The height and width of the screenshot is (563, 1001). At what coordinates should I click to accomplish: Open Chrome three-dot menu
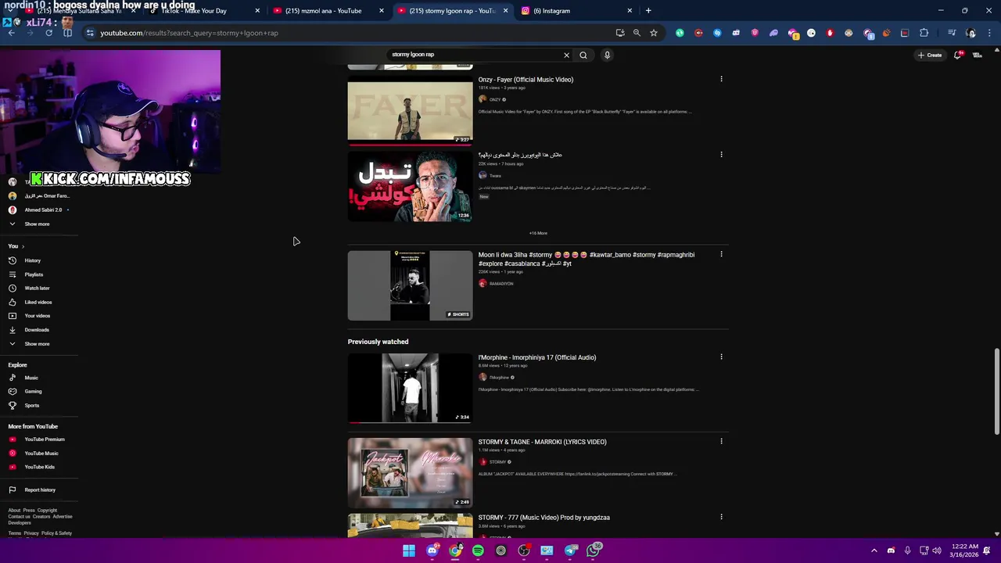click(x=990, y=33)
